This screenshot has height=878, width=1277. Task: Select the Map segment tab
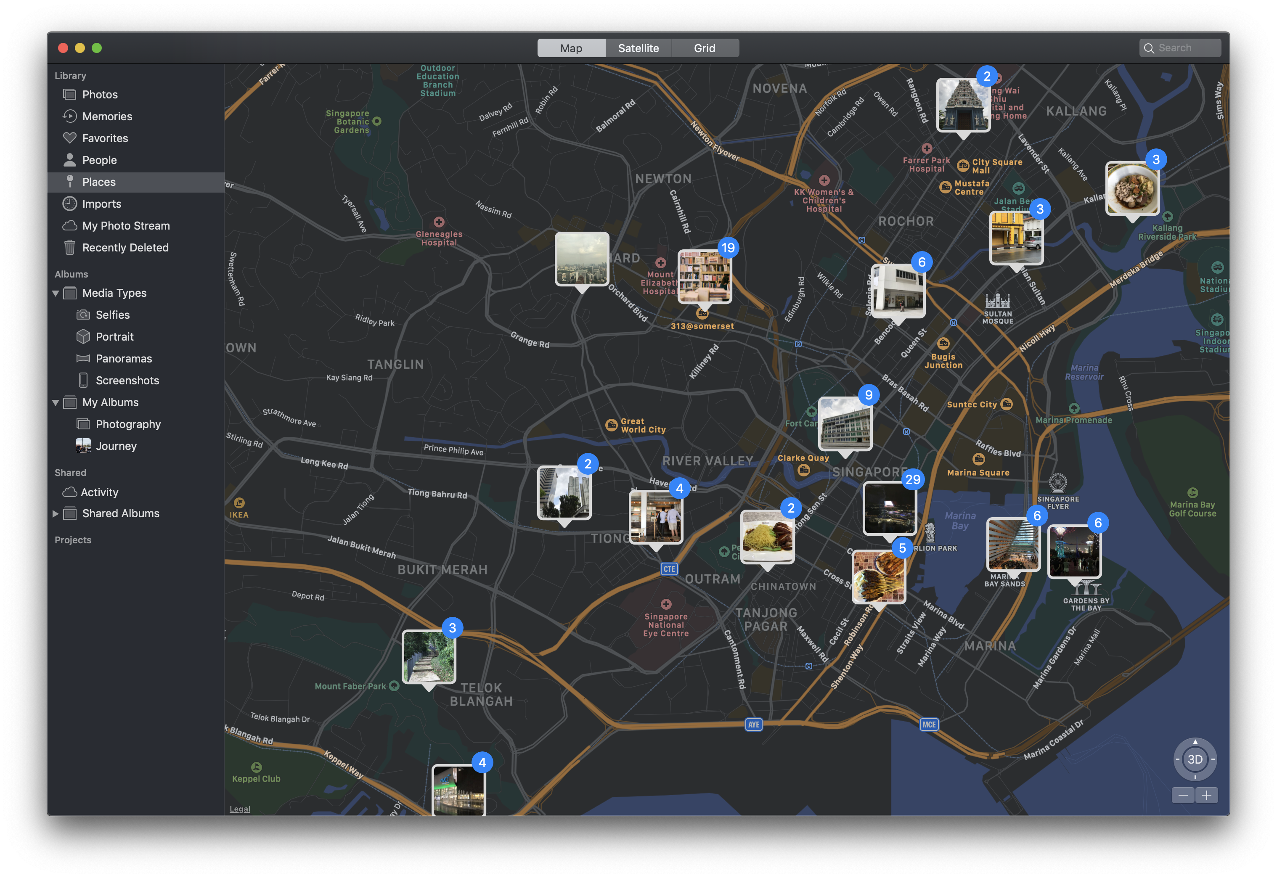(x=571, y=48)
